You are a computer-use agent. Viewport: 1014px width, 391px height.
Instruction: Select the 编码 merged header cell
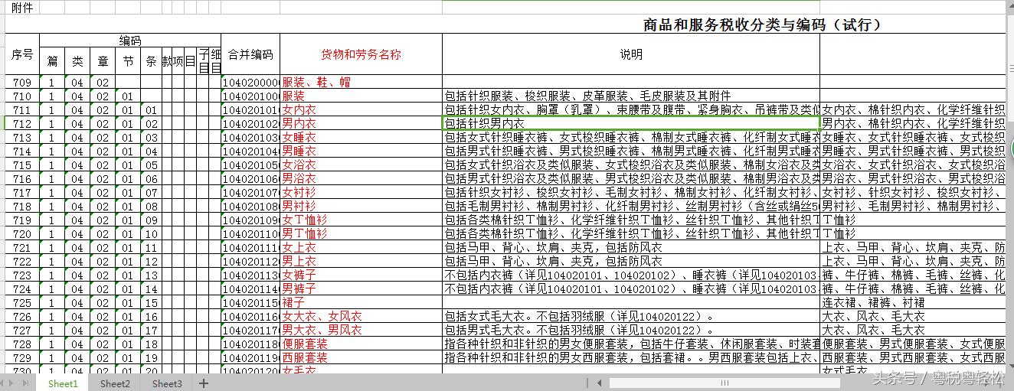coord(130,41)
